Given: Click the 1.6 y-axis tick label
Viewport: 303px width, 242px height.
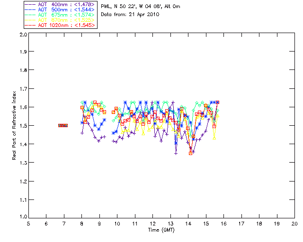Looking at the screenshot, I should [x=23, y=107].
